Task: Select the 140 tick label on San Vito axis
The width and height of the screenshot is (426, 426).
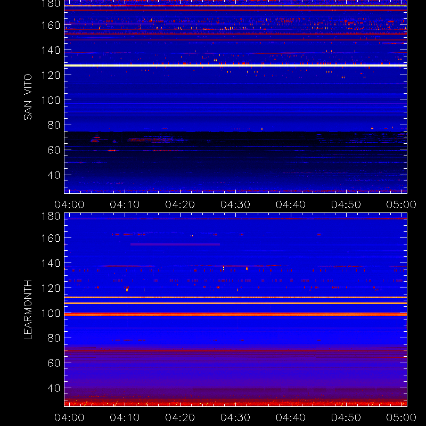Action: pos(51,50)
